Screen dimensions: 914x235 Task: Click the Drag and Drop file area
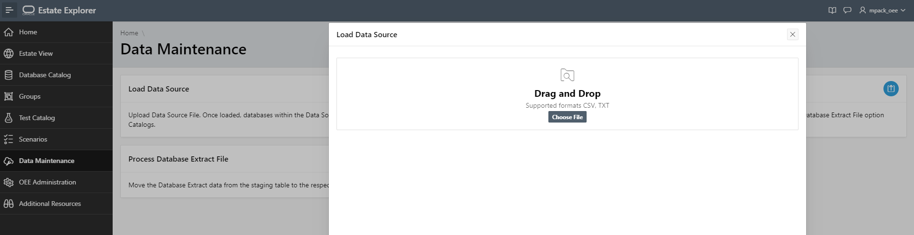pos(567,94)
